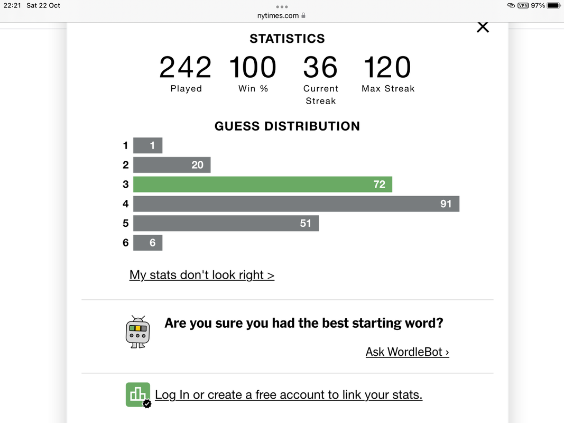Tap the padlock icon beside nytimes.com
564x423 pixels.
(303, 16)
